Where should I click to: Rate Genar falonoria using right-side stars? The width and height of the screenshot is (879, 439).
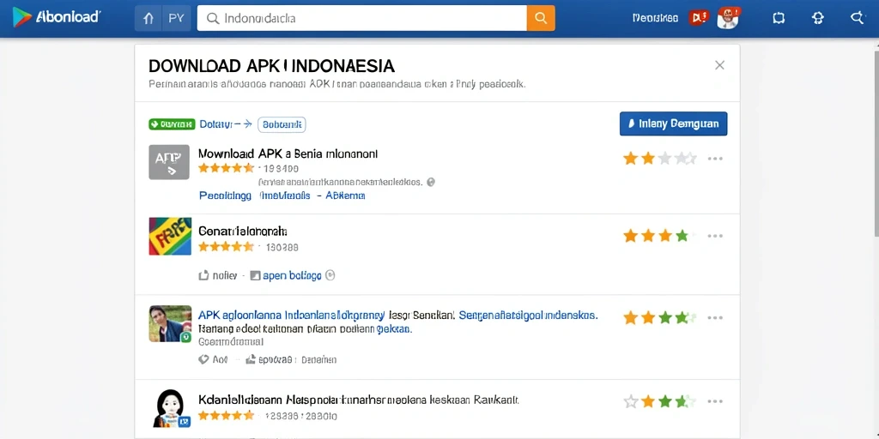pos(660,236)
